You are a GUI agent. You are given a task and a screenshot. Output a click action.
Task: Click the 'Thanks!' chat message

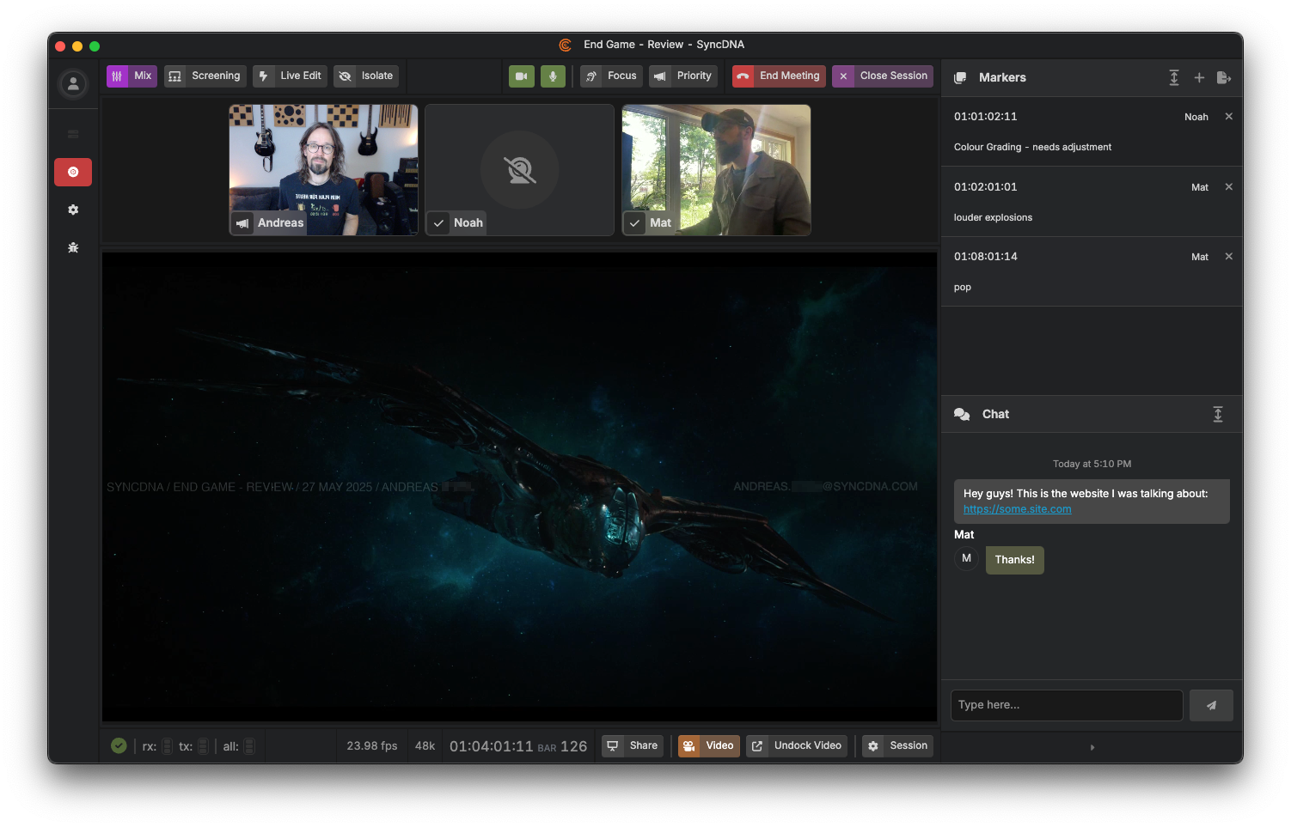1014,560
